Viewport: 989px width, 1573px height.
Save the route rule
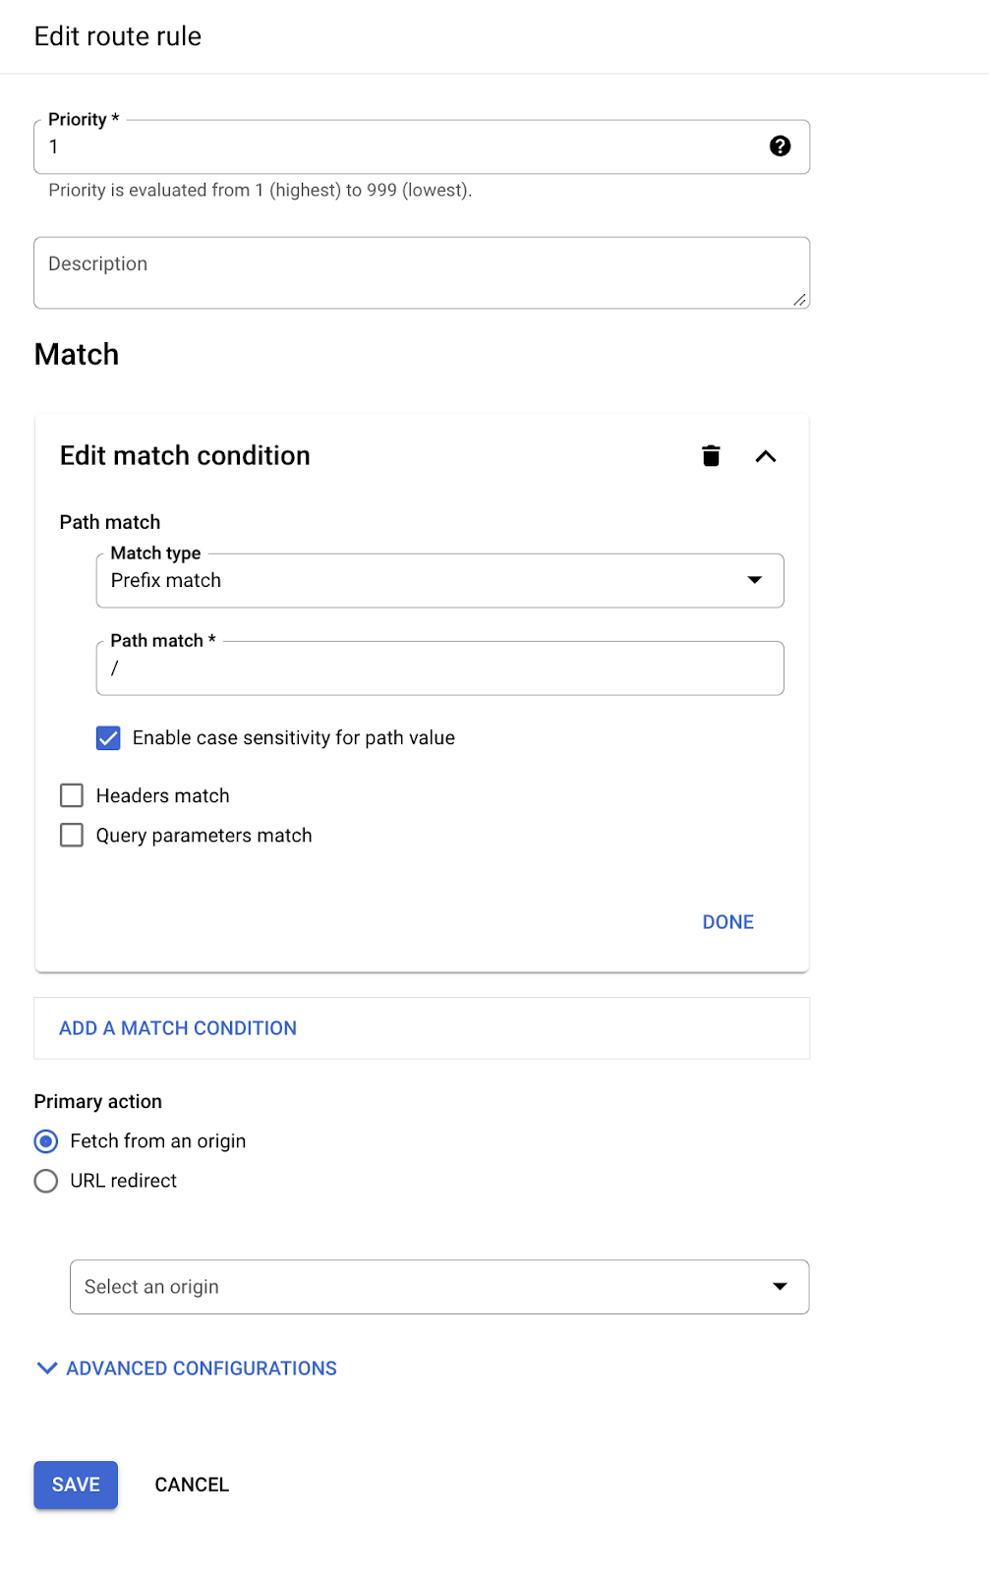(x=76, y=1485)
